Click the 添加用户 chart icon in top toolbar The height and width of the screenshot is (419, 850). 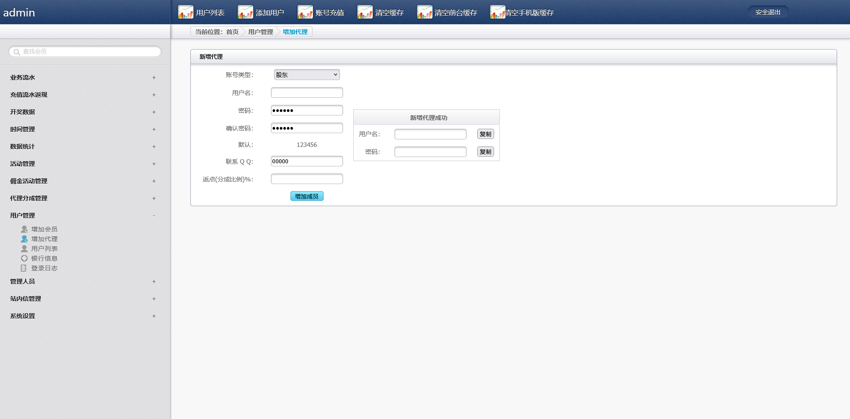click(245, 12)
